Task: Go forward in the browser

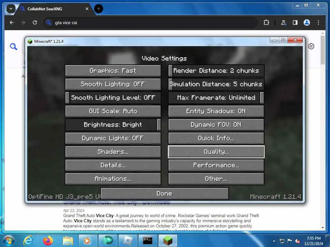Action: (x=23, y=23)
